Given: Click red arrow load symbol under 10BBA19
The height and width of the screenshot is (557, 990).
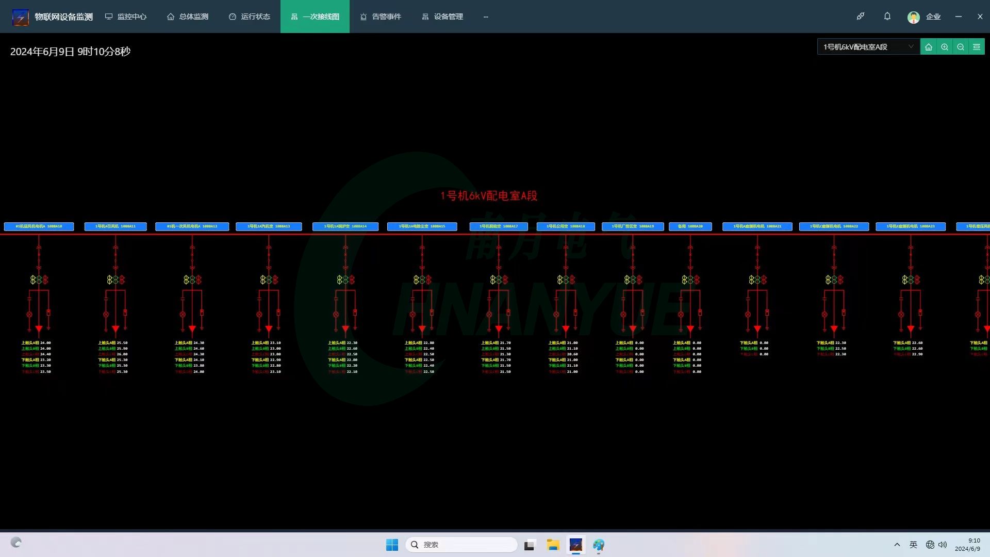Looking at the screenshot, I should [x=633, y=329].
